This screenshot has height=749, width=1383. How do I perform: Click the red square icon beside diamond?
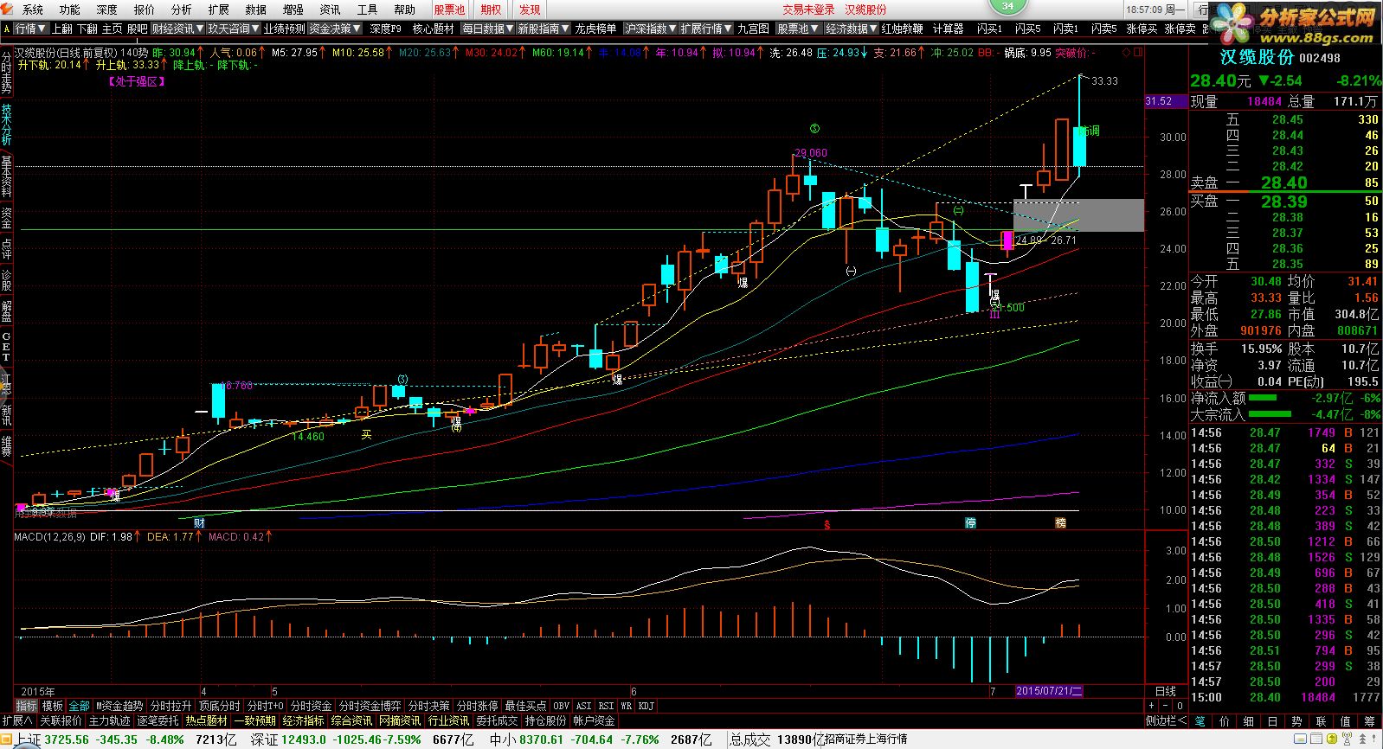tap(1136, 53)
